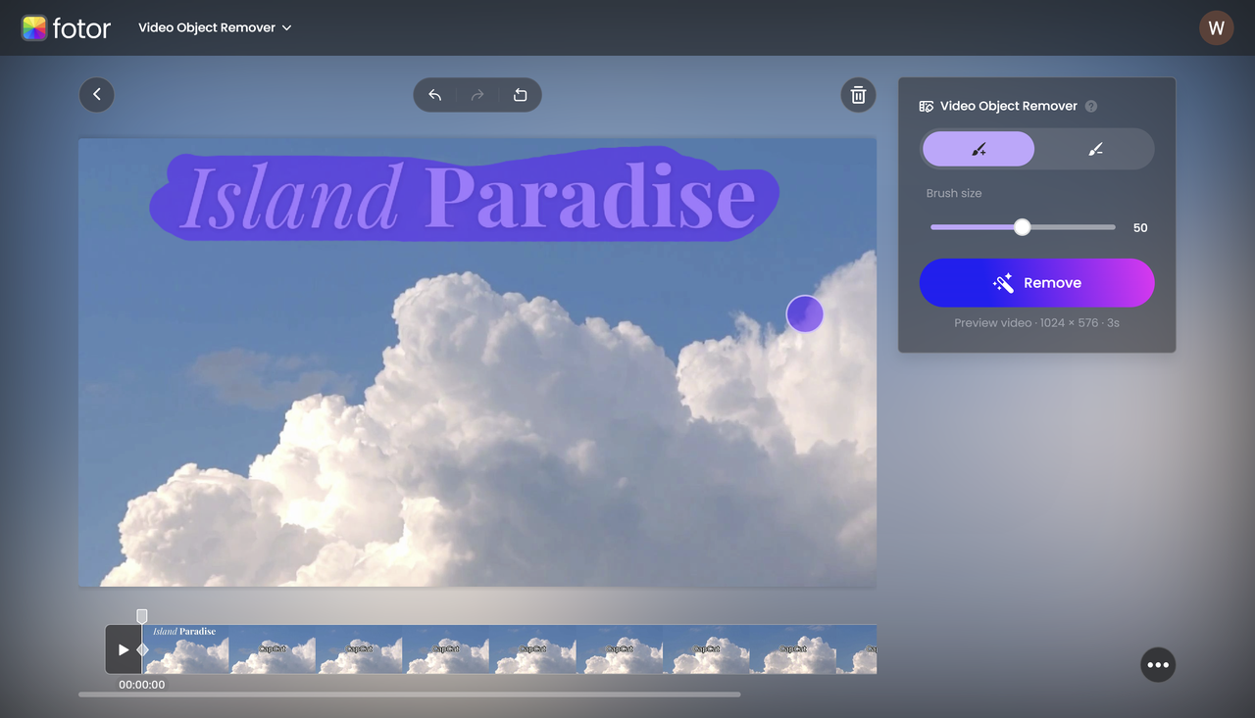Click the Undo arrow icon
This screenshot has width=1255, height=718.
coord(434,94)
